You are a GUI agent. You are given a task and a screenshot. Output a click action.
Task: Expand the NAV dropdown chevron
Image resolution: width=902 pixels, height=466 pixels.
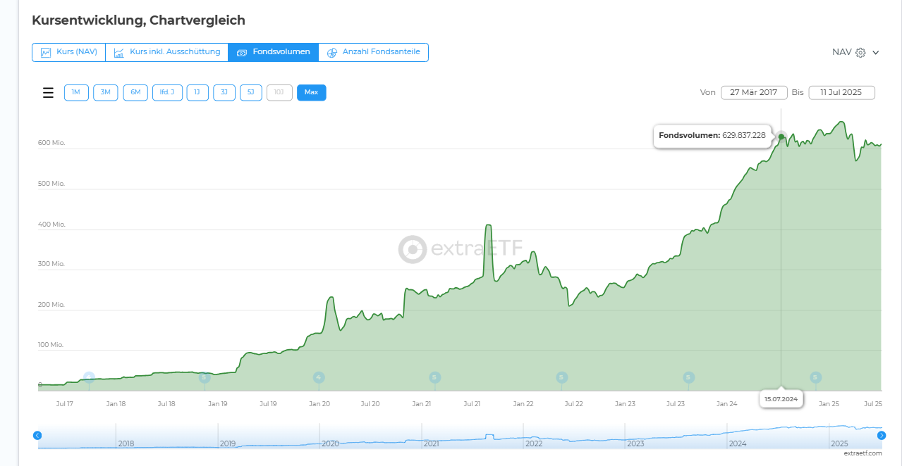[876, 52]
